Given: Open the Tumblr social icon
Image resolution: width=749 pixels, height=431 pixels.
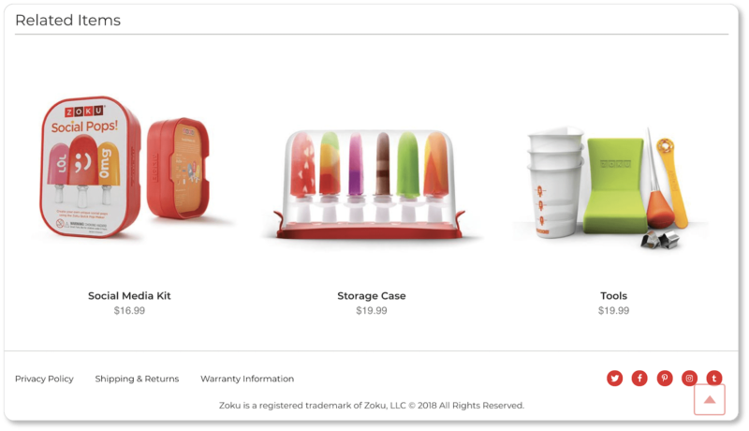Looking at the screenshot, I should point(714,379).
